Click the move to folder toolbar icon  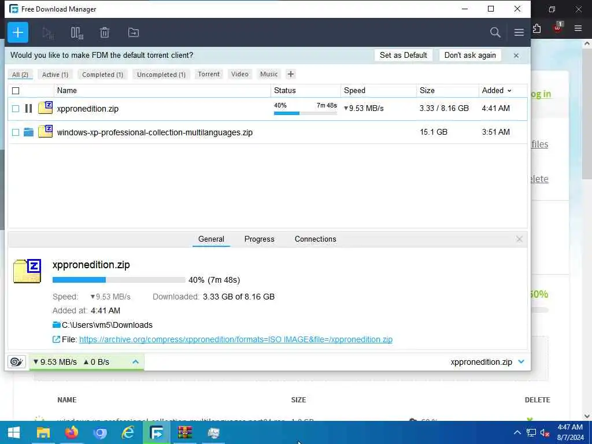pos(134,32)
